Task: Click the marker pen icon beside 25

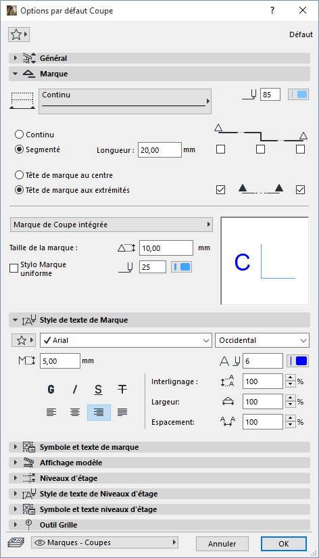Action: click(126, 267)
